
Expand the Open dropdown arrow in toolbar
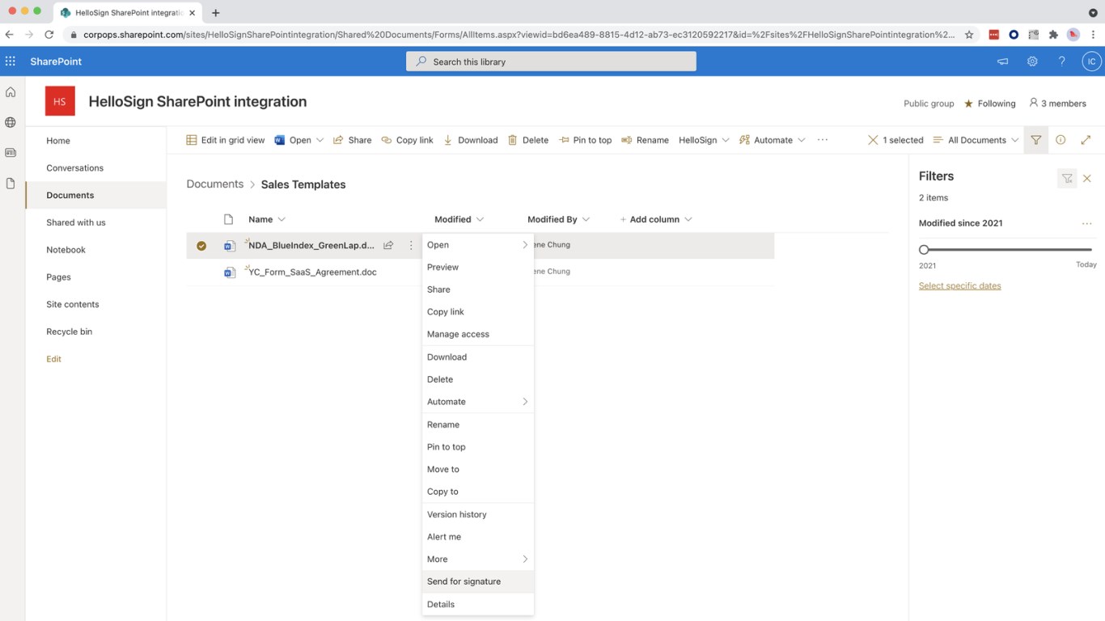pos(320,140)
